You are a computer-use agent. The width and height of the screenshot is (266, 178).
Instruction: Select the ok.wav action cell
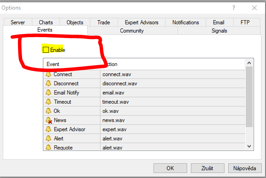pyautogui.click(x=173, y=111)
